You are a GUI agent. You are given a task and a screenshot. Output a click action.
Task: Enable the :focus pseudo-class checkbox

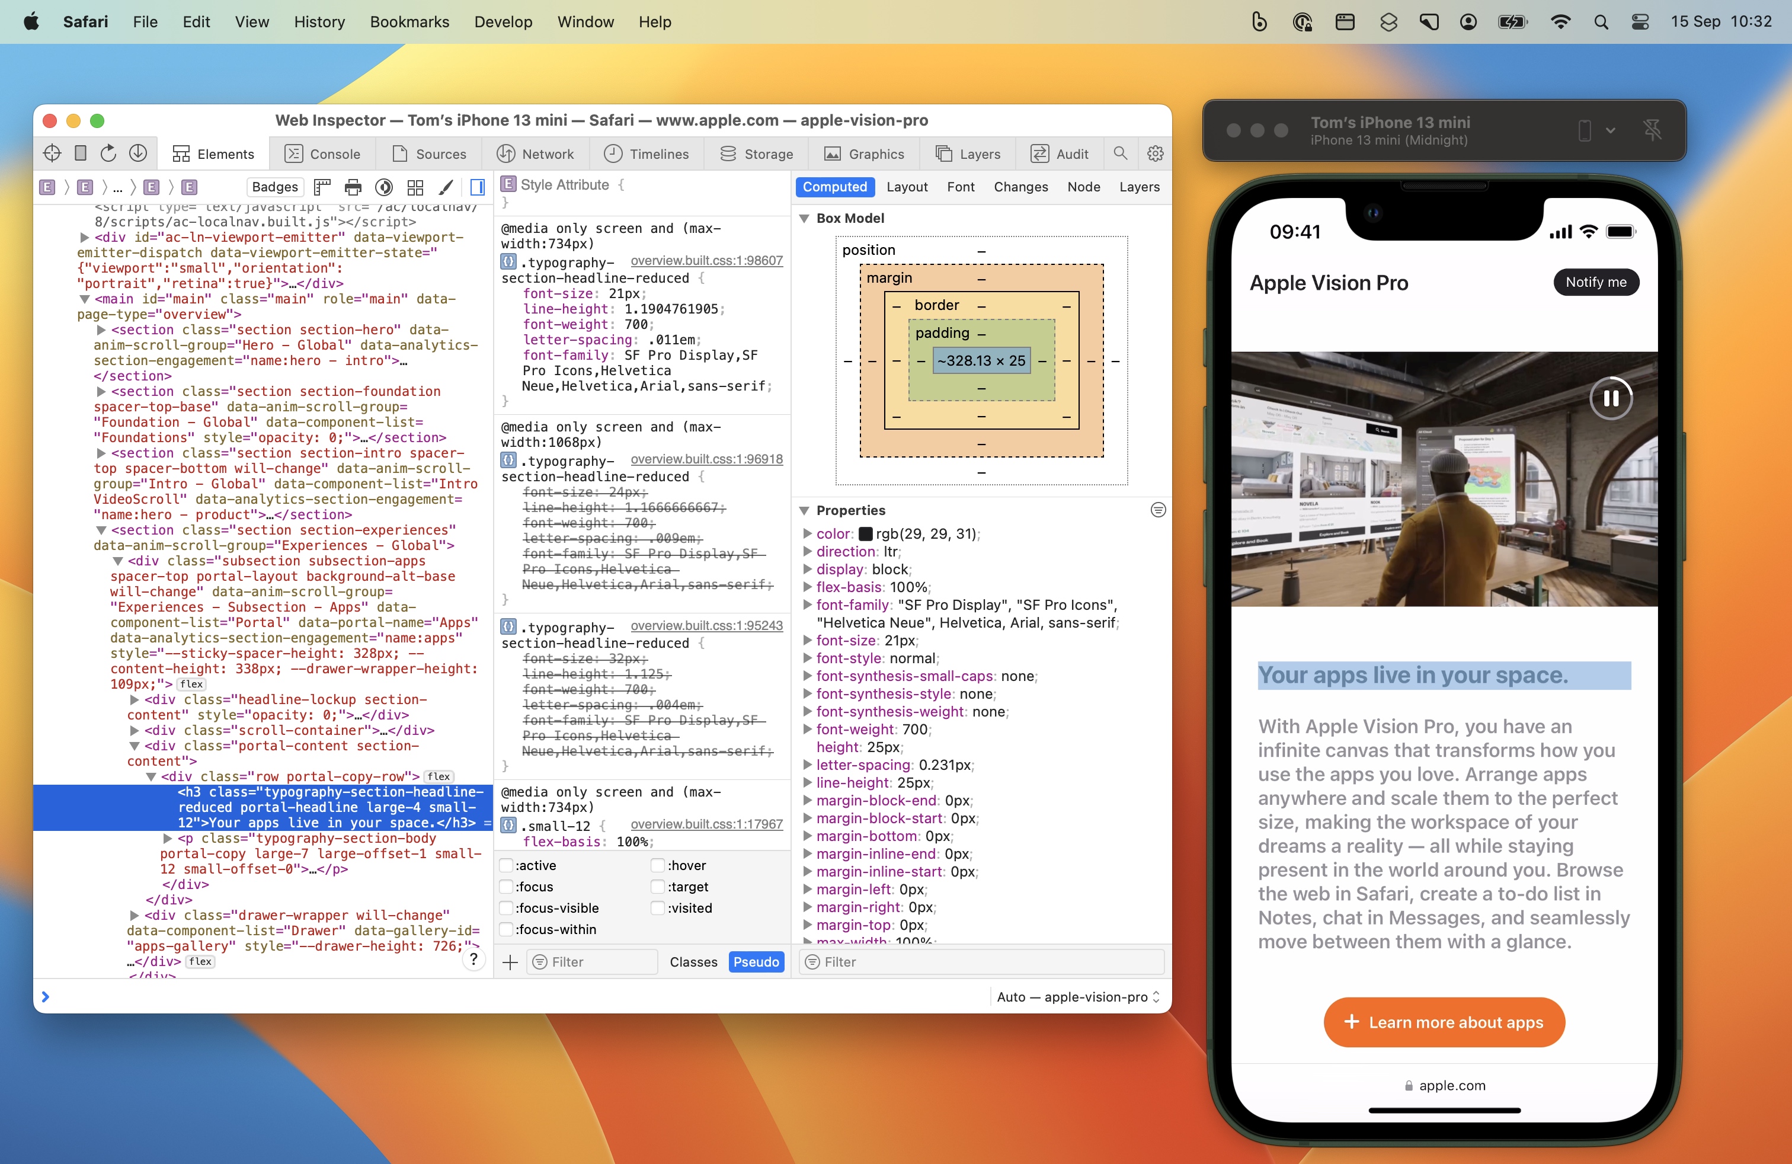point(507,886)
